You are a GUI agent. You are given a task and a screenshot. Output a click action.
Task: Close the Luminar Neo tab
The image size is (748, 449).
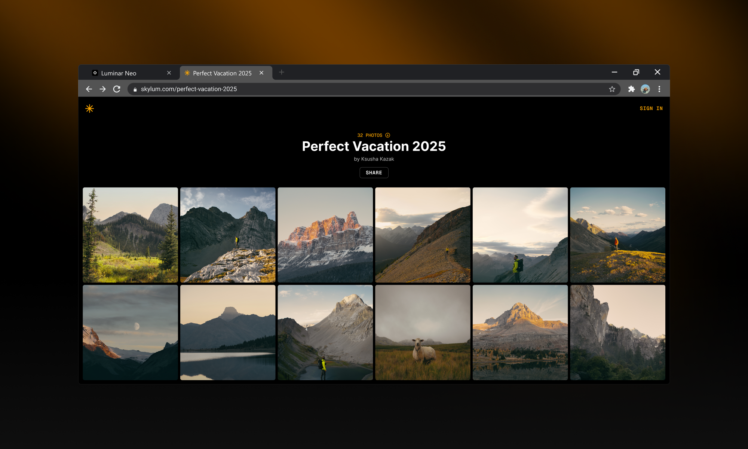click(x=169, y=73)
